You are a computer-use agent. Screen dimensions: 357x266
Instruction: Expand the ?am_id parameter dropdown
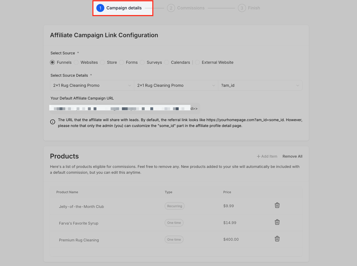coord(260,85)
